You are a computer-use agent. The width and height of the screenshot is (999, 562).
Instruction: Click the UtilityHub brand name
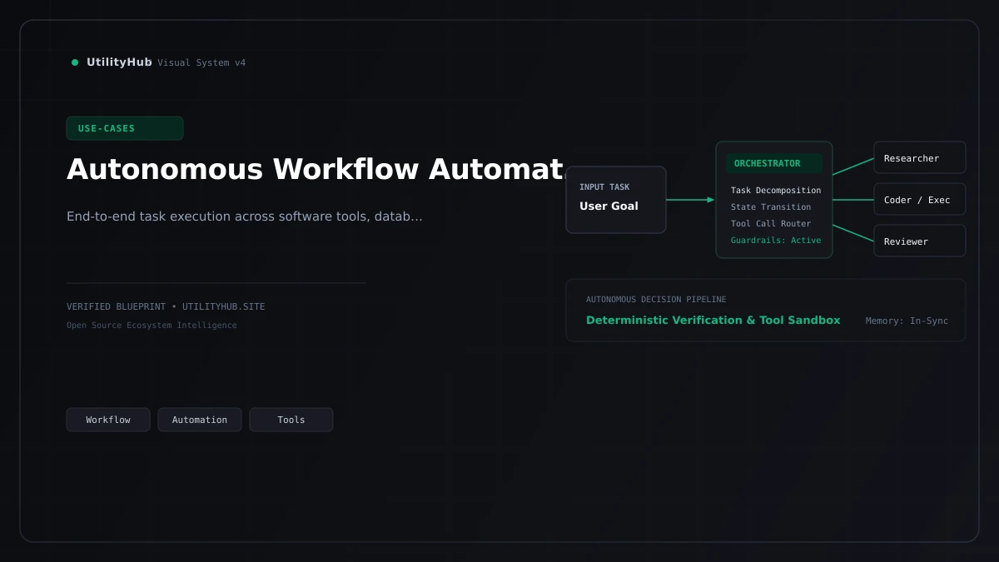[119, 62]
